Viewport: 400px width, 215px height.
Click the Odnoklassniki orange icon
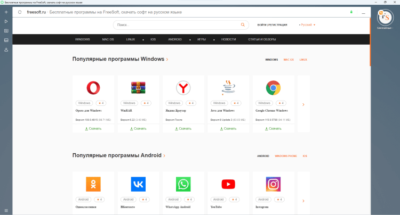93,184
